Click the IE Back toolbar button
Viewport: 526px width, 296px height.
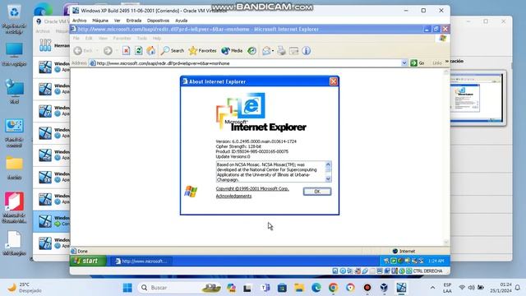83,51
